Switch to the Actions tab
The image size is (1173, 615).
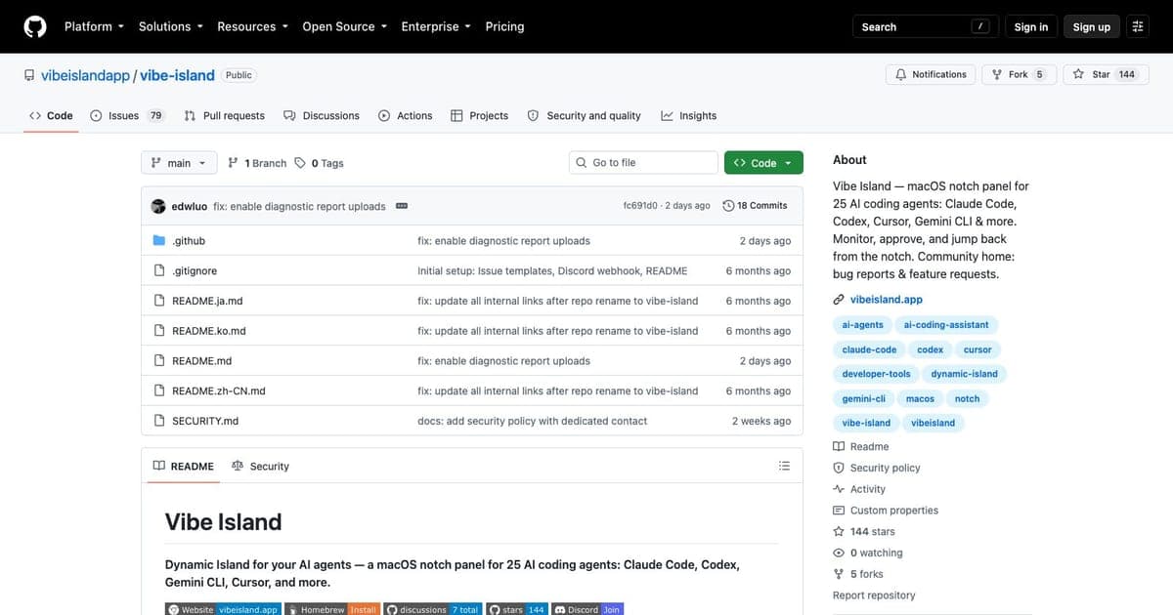405,115
